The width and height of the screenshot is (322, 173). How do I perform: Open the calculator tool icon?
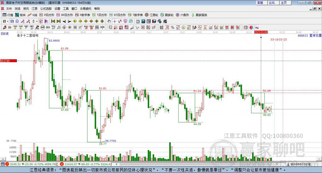(143, 21)
